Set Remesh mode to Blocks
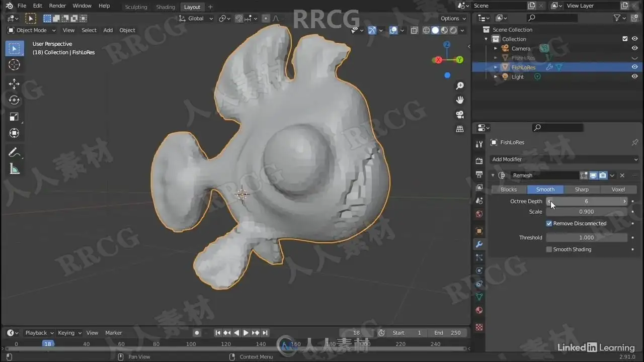The height and width of the screenshot is (362, 644). pyautogui.click(x=509, y=190)
